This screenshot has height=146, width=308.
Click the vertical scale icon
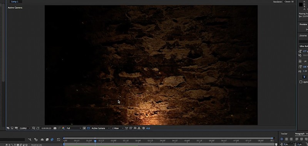tap(300, 67)
